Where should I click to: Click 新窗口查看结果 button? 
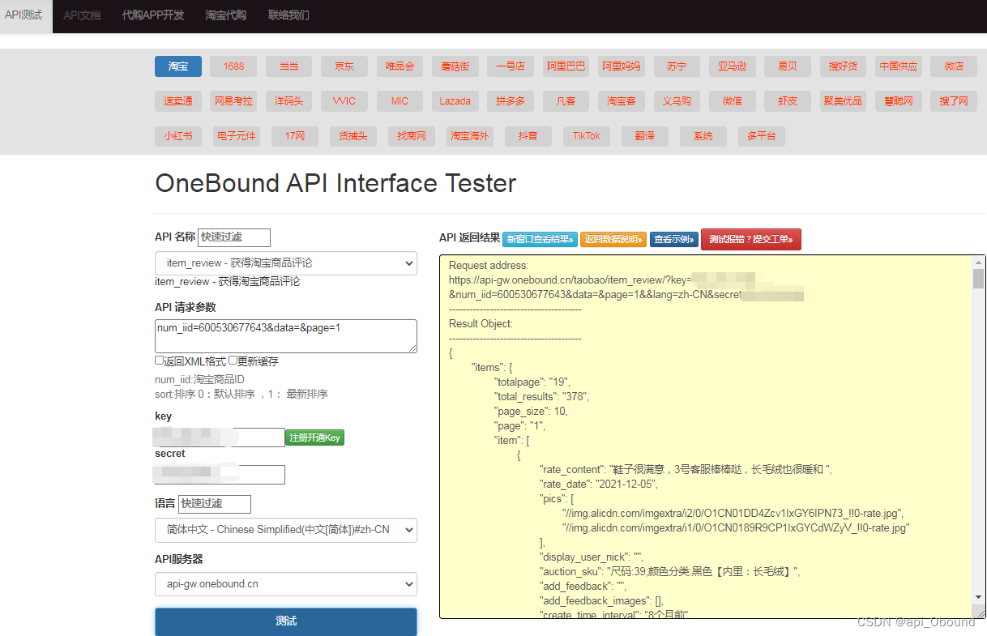(x=540, y=239)
